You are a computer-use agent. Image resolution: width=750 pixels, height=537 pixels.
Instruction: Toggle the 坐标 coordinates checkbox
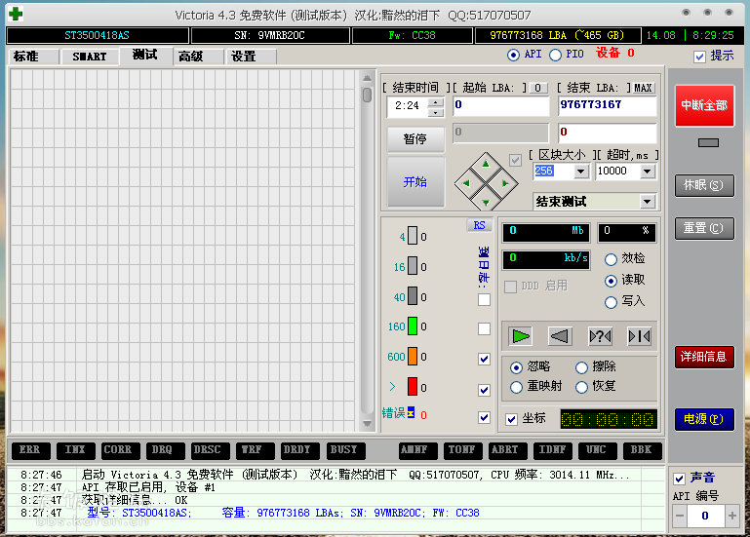[511, 419]
